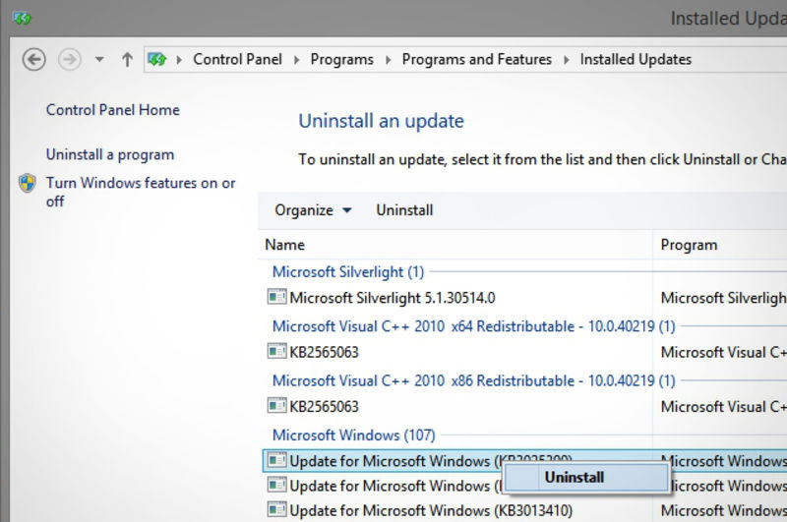Open Control Panel Home link
The image size is (787, 522).
coord(113,110)
